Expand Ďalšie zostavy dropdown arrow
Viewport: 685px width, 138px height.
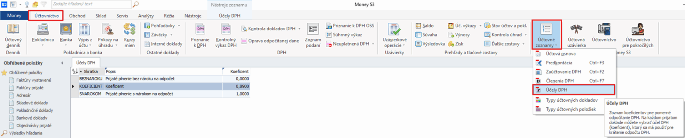[x=523, y=44]
